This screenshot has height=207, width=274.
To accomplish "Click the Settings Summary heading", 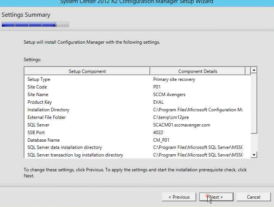I will (26, 15).
